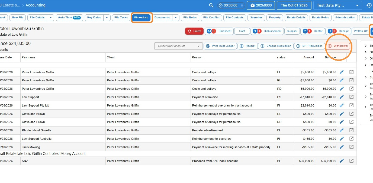Viewport: 373px width, 183px height.
Task: Edit the Jim's Mowing payment row
Action: tap(342, 147)
